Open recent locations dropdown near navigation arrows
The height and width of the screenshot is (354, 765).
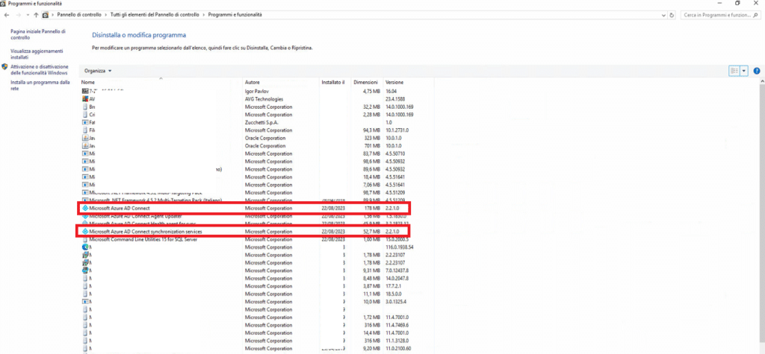28,15
